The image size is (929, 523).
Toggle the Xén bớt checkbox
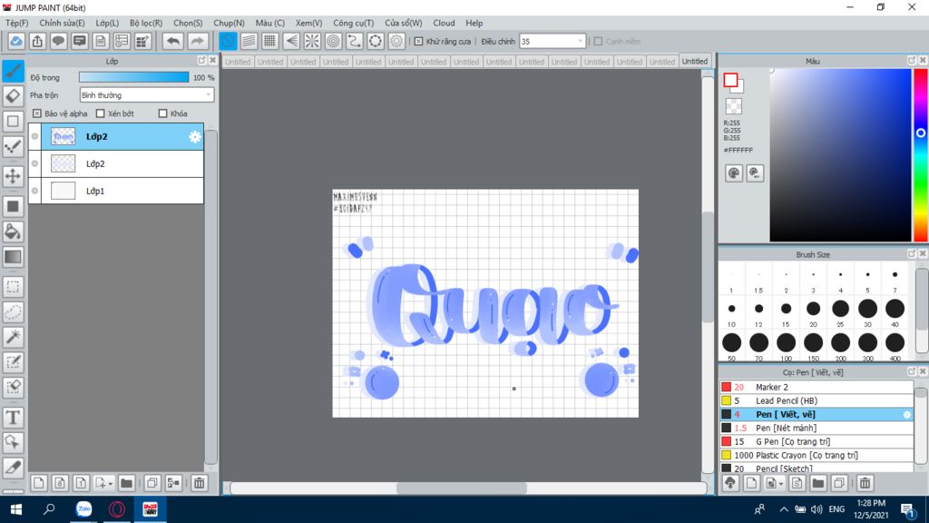pos(100,113)
